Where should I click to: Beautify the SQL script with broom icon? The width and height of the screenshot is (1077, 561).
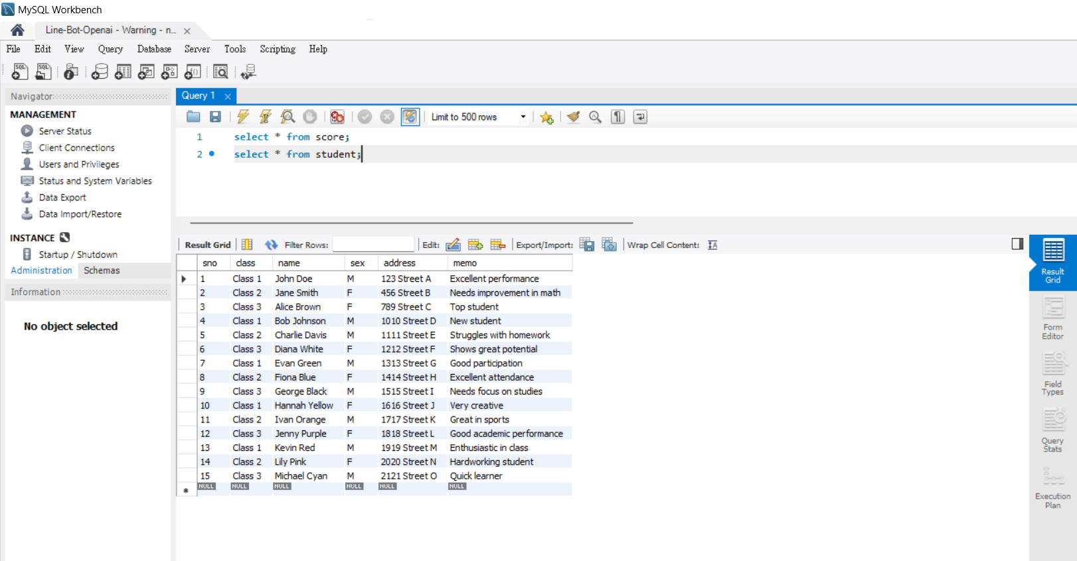point(574,117)
